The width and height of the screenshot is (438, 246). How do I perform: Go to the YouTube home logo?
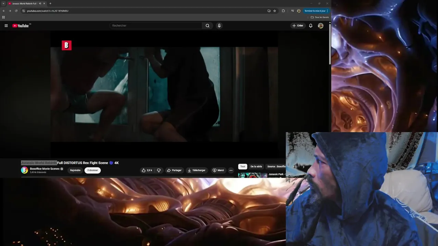(x=21, y=26)
